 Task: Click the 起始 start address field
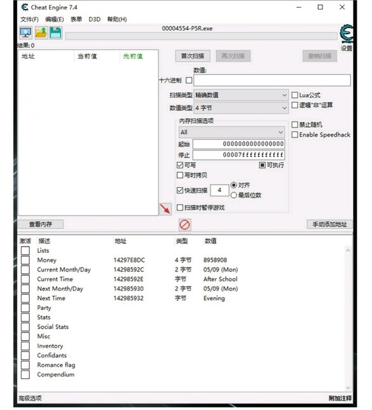point(238,144)
